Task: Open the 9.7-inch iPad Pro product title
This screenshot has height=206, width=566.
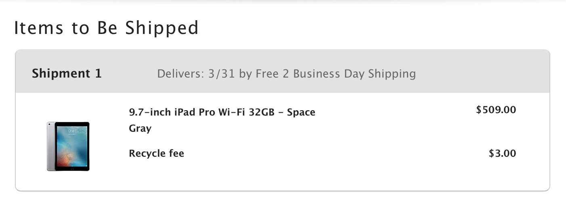Action: coord(222,112)
